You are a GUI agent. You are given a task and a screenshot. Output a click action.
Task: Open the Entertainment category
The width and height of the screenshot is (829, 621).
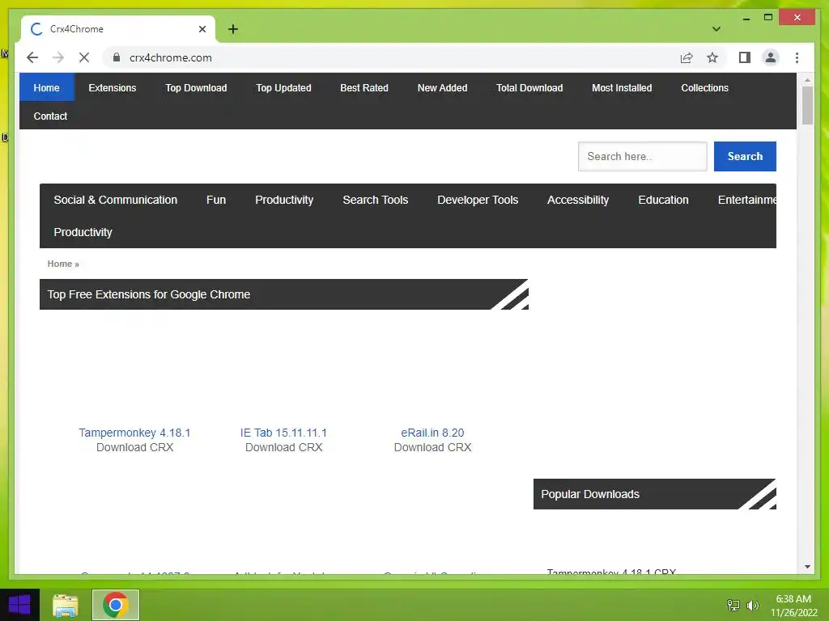click(747, 200)
